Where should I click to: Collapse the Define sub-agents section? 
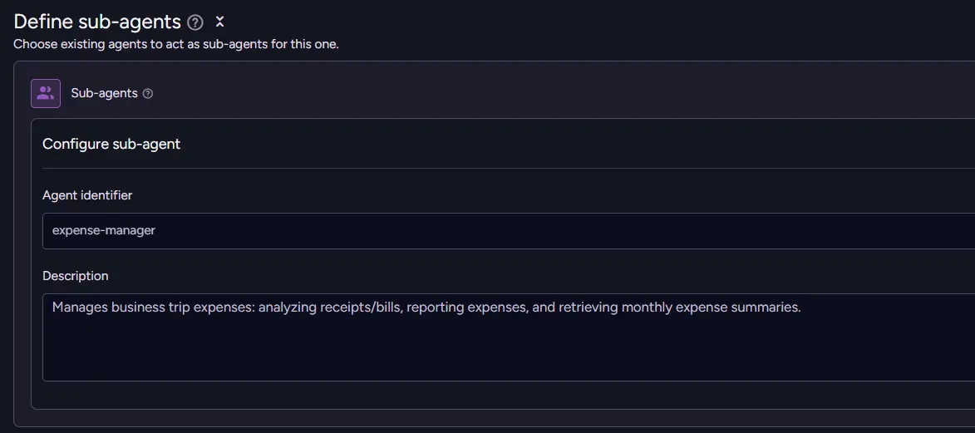(219, 22)
